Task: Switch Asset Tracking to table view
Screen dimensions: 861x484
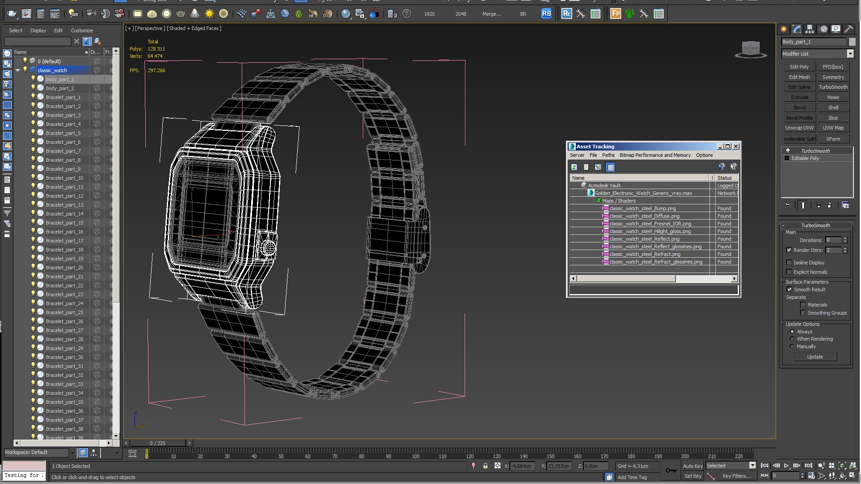Action: click(610, 167)
